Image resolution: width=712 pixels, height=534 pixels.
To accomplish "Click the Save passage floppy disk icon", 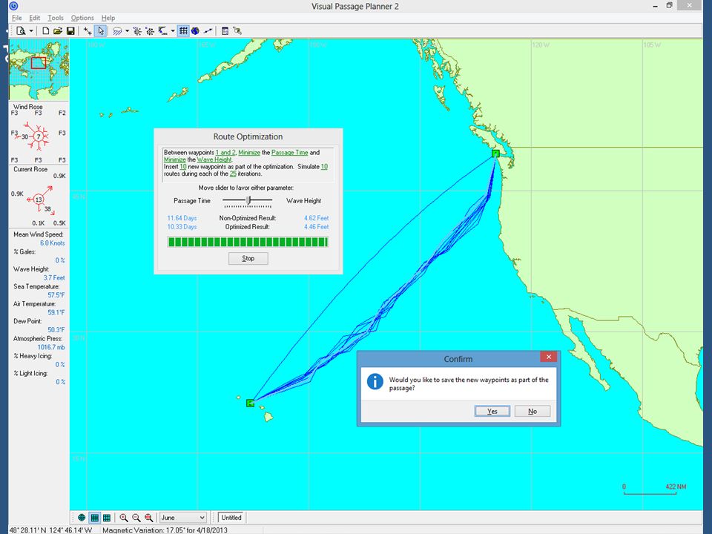I will tap(70, 31).
